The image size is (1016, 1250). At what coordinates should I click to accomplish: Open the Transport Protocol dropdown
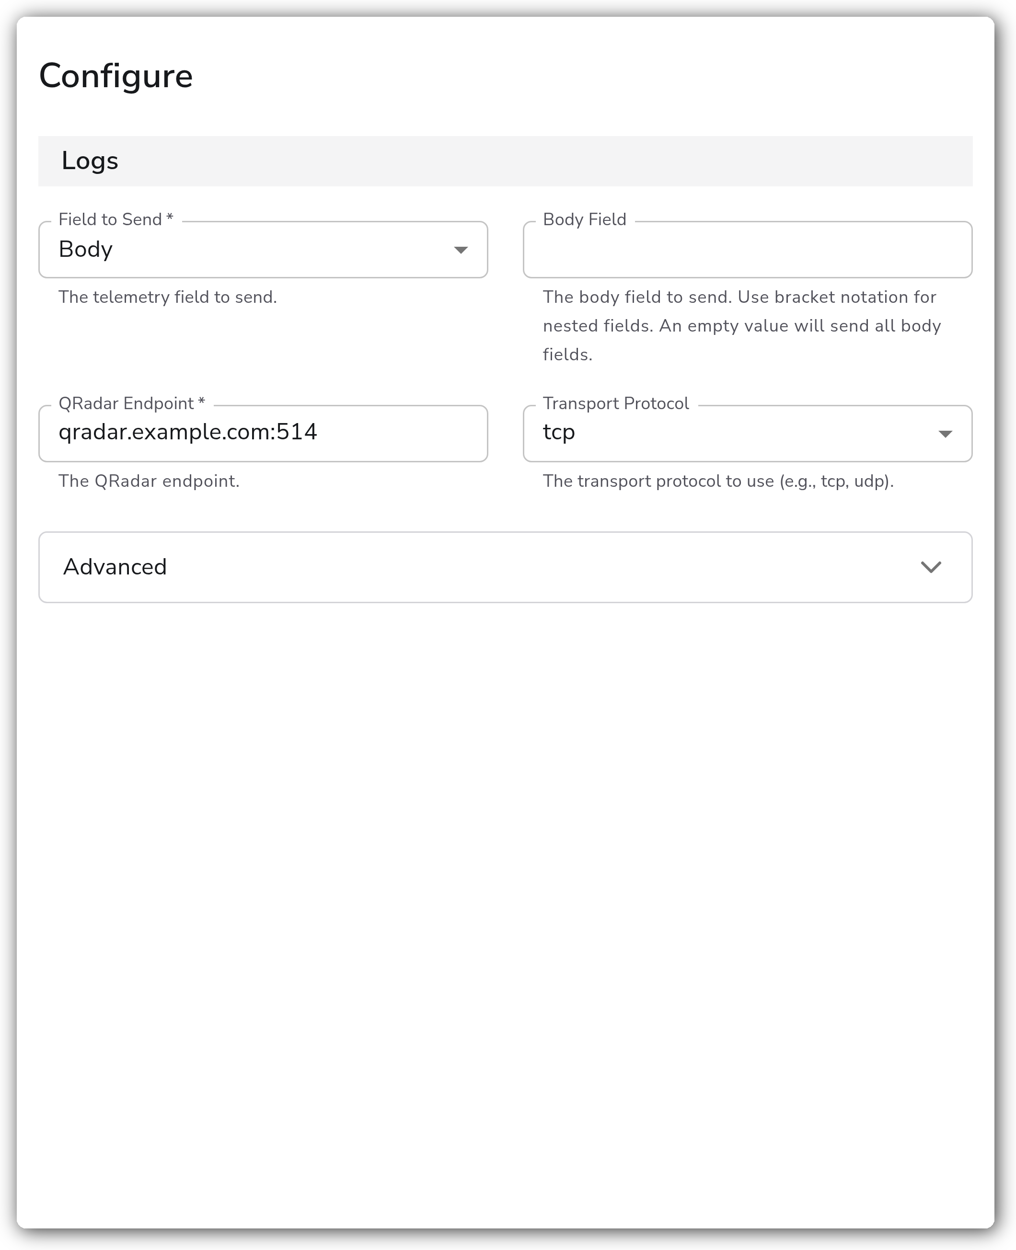tap(747, 434)
